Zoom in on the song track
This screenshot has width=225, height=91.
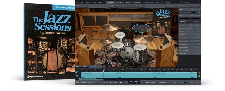click(199, 73)
